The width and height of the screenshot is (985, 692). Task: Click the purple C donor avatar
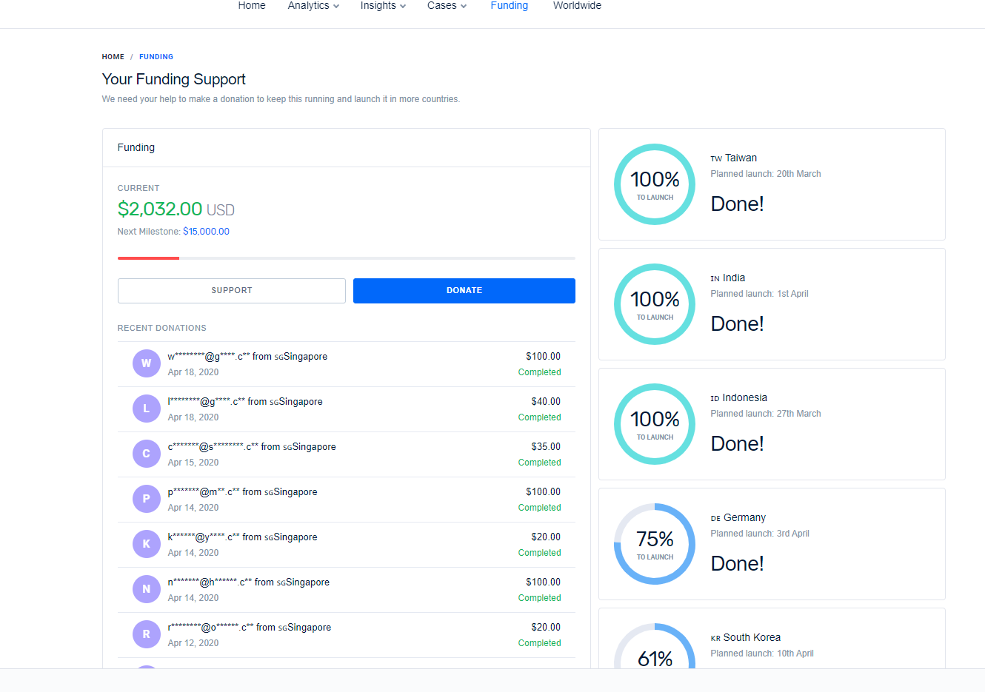(x=146, y=454)
